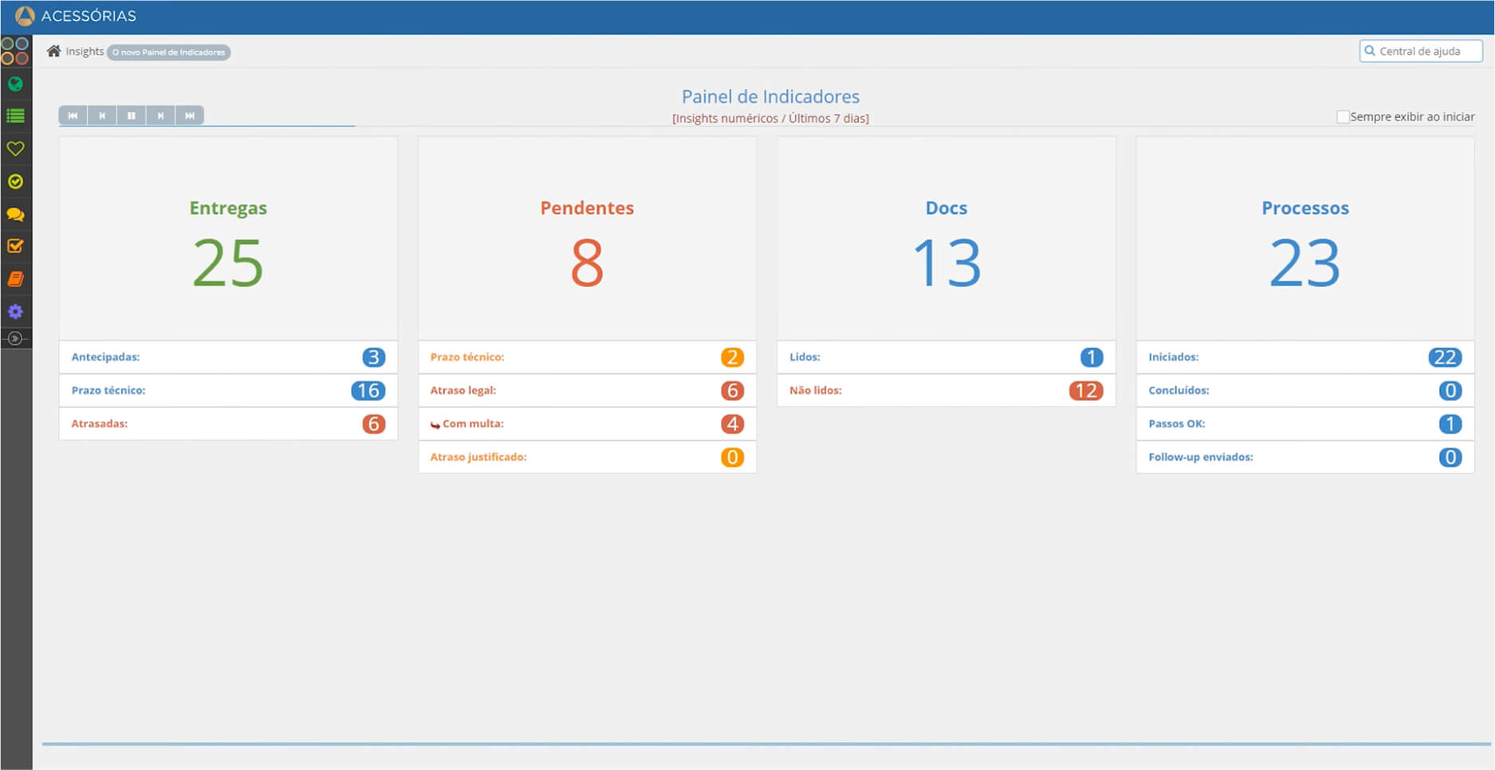Viewport: 1495px width, 770px height.
Task: Select the 'Não lidos' row
Action: [x=946, y=391]
